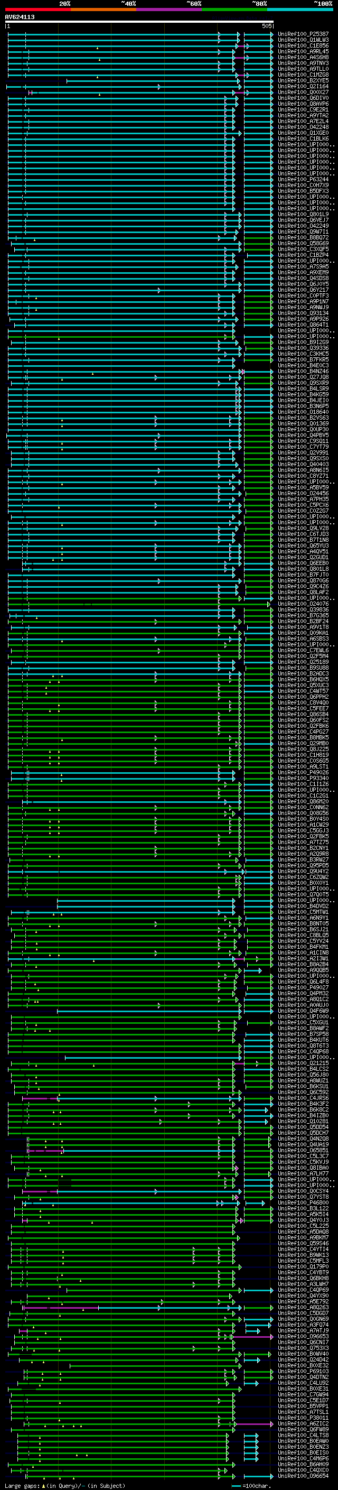
Task: Select hit UniRef100_Q10281
Action: point(303,1122)
